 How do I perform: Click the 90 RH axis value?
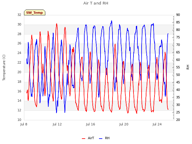pyautogui.click(x=178, y=15)
